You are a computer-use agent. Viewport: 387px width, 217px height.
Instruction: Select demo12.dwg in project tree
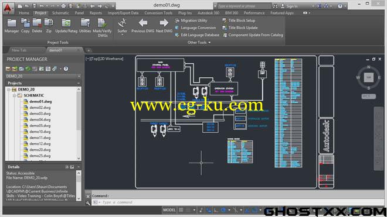(40, 144)
